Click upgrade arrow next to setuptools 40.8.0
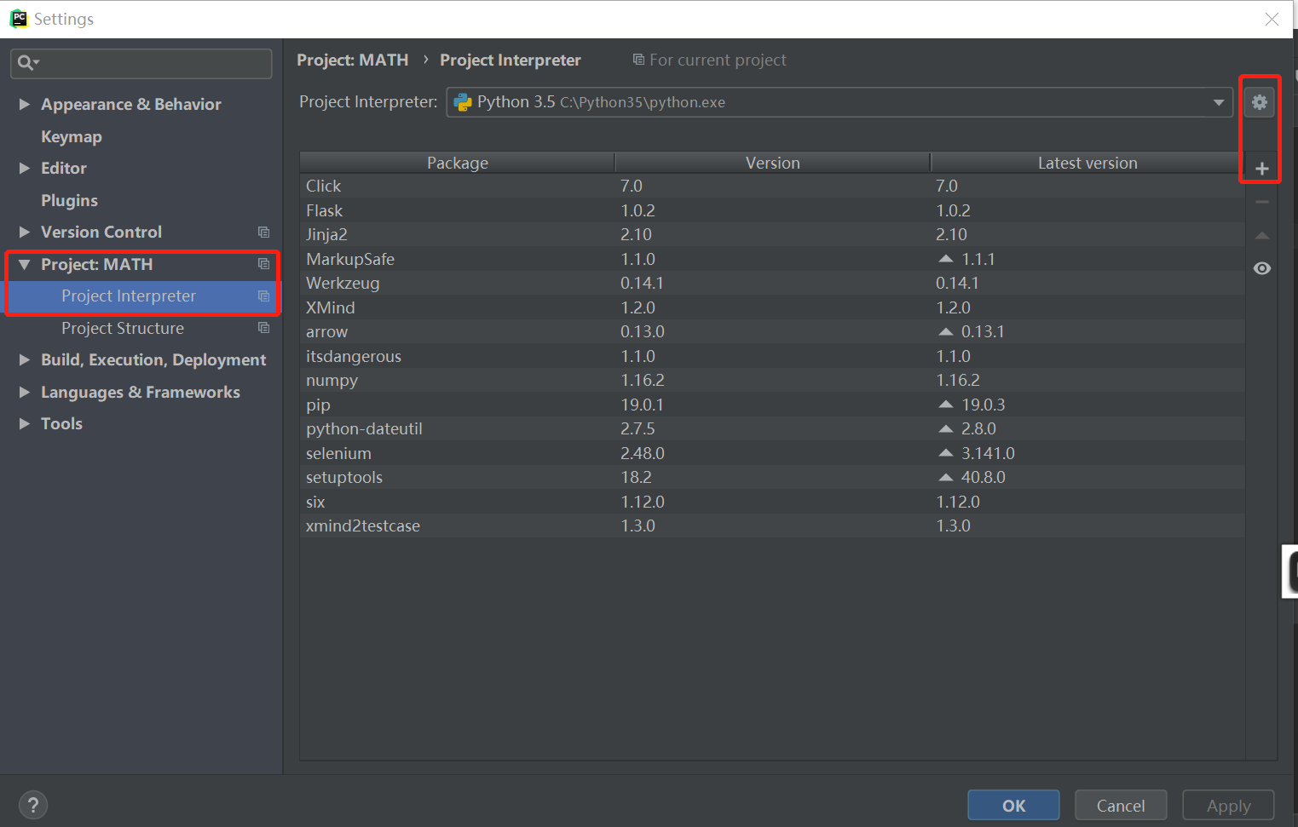This screenshot has height=827, width=1298. click(x=946, y=477)
